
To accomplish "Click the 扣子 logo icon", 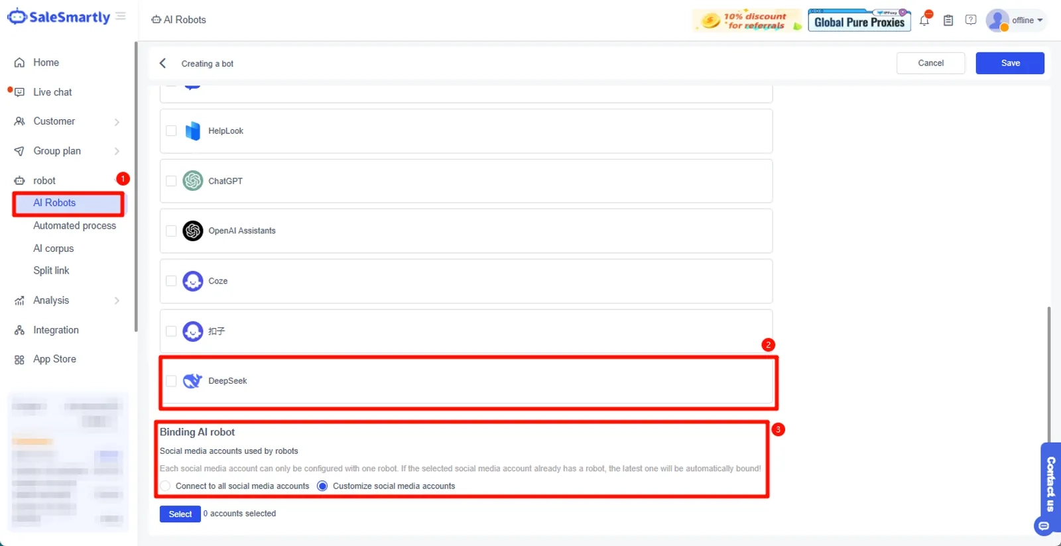I will [x=193, y=331].
